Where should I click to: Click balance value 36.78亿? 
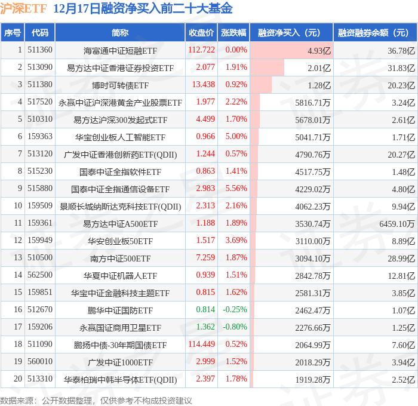[x=401, y=51]
